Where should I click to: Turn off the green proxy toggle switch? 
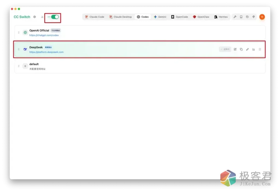pos(55,17)
